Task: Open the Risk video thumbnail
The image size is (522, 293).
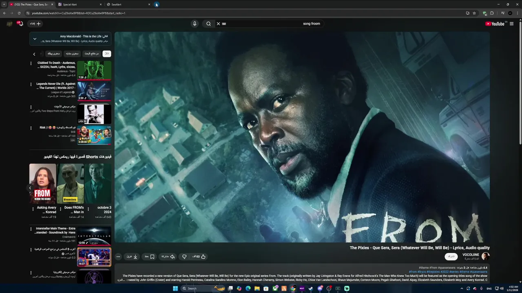Action: pos(94,135)
